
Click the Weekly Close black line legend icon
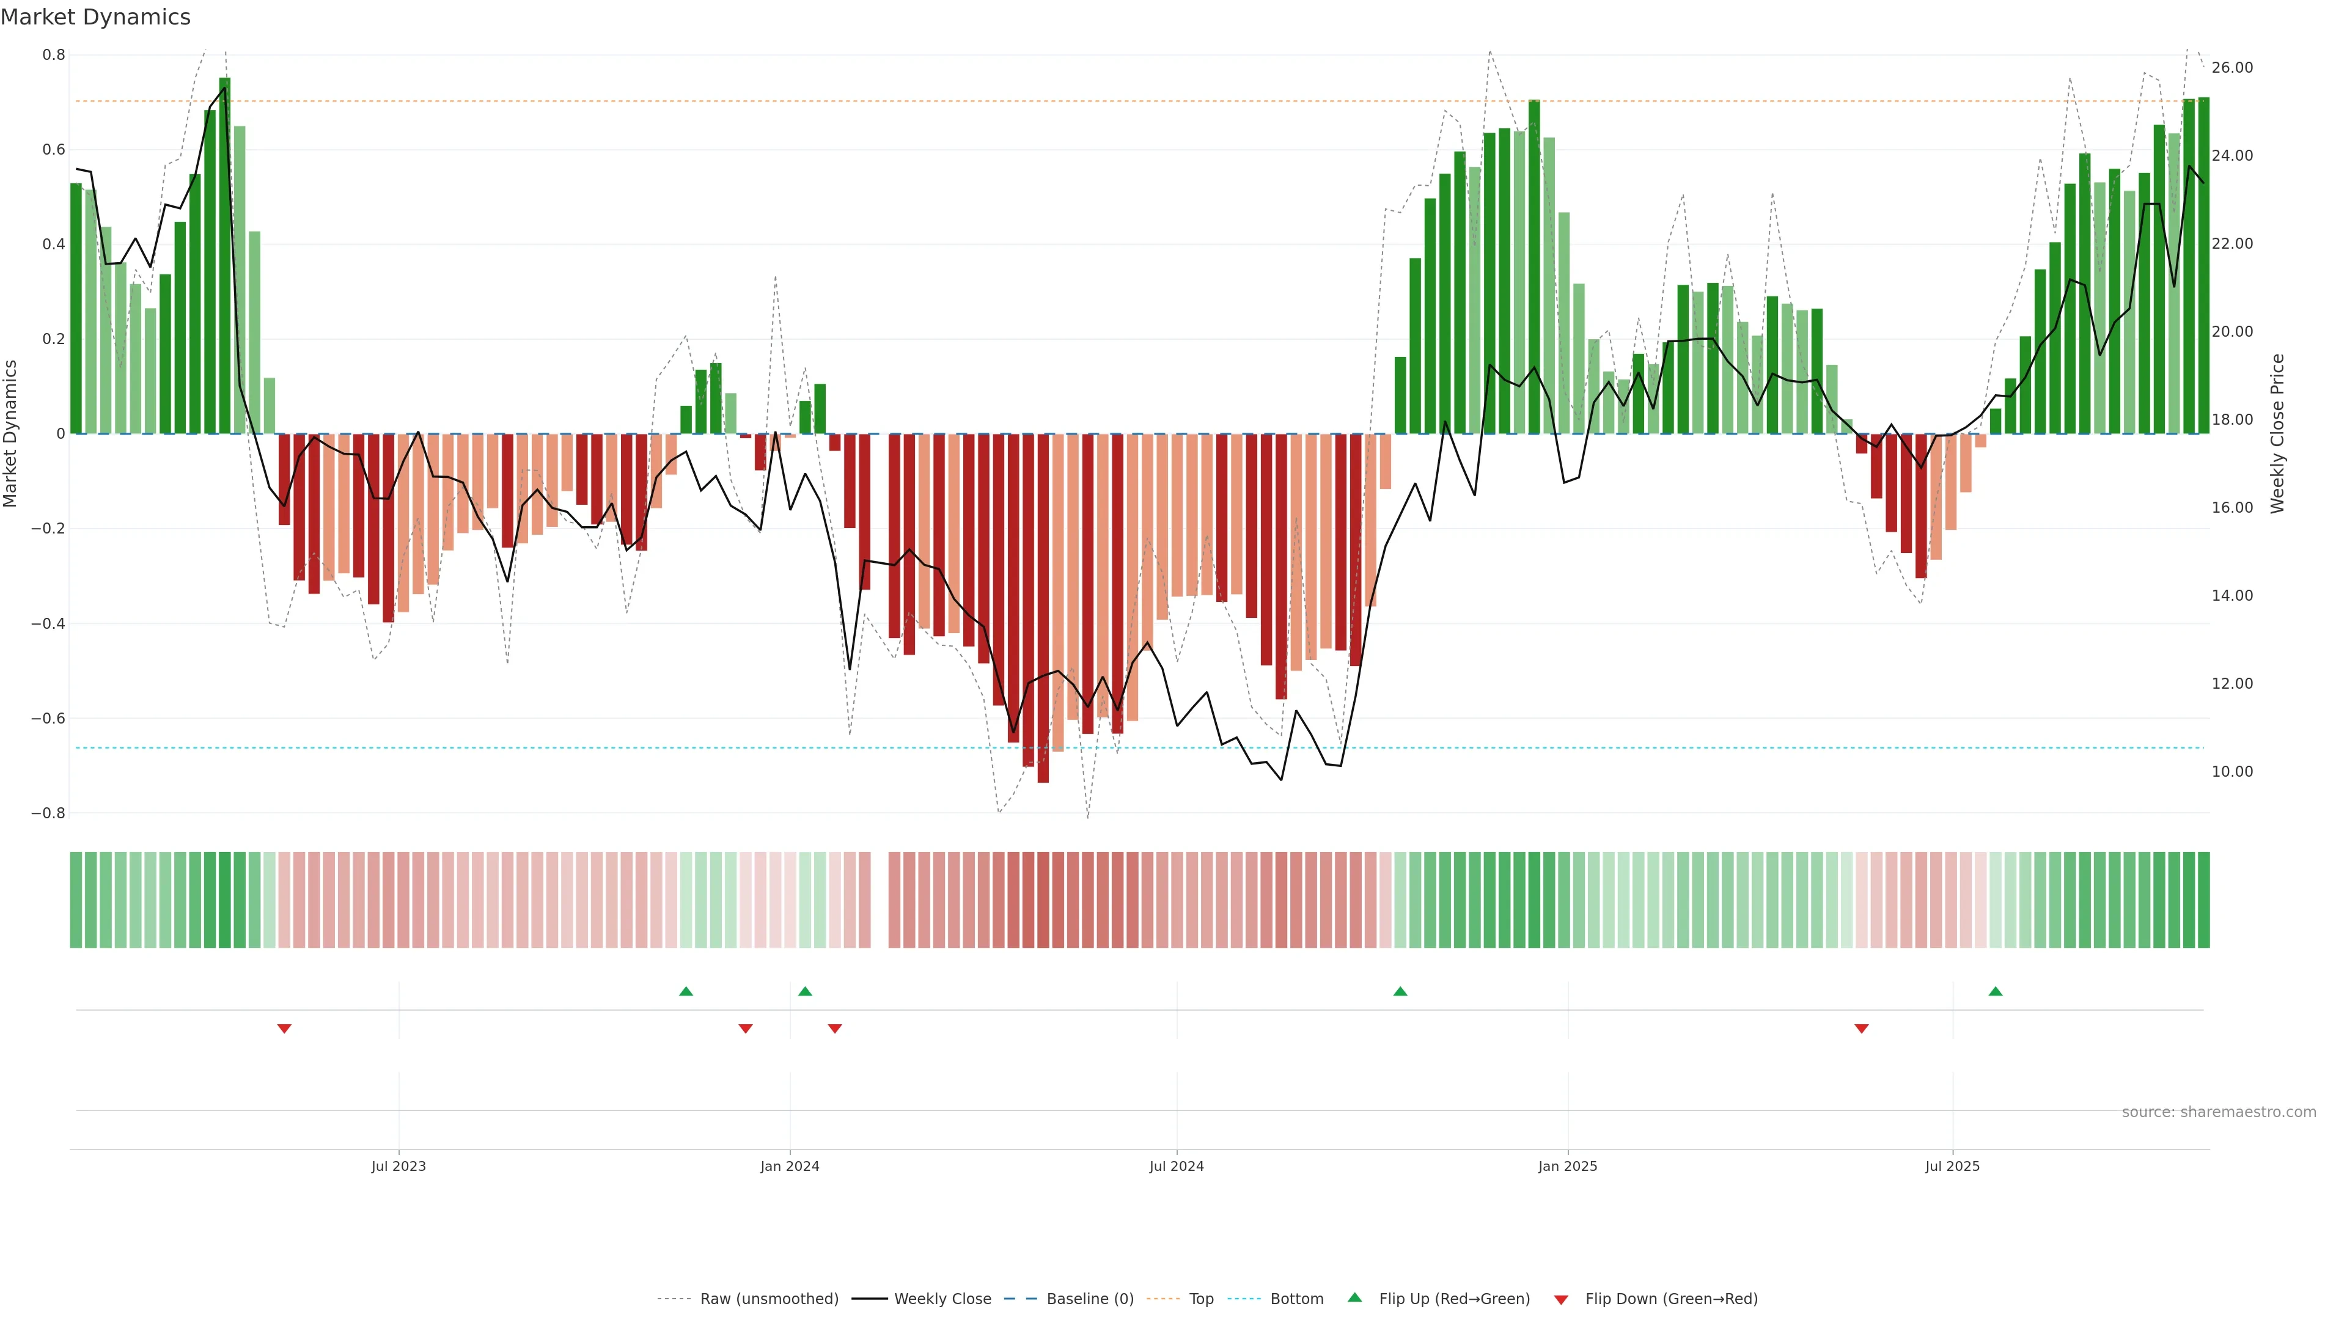[x=869, y=1299]
